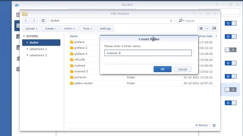The image size is (243, 136).
Task: Click portainer date 31-10-2021 13:33:12
Action: [x=198, y=77]
